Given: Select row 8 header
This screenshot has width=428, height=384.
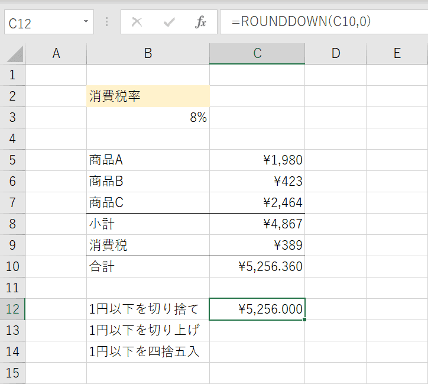Looking at the screenshot, I should point(12,224).
